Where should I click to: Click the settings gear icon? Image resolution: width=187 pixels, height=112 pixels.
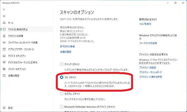[4, 108]
